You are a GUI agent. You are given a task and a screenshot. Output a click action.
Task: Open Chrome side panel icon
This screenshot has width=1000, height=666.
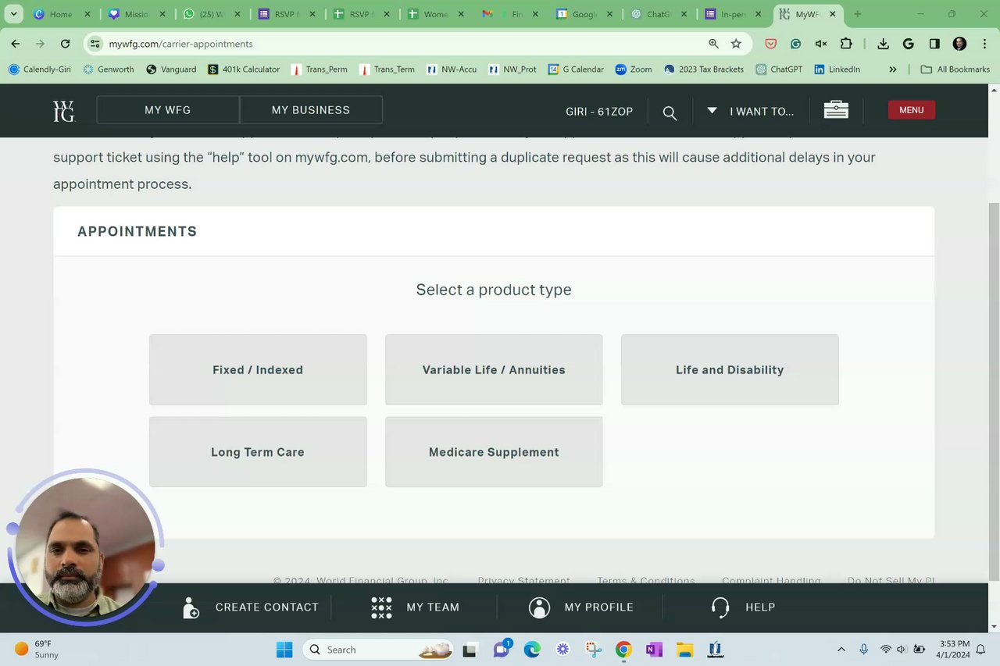coord(934,44)
